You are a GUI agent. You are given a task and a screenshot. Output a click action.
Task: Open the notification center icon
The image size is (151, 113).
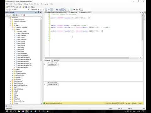(x=143, y=111)
